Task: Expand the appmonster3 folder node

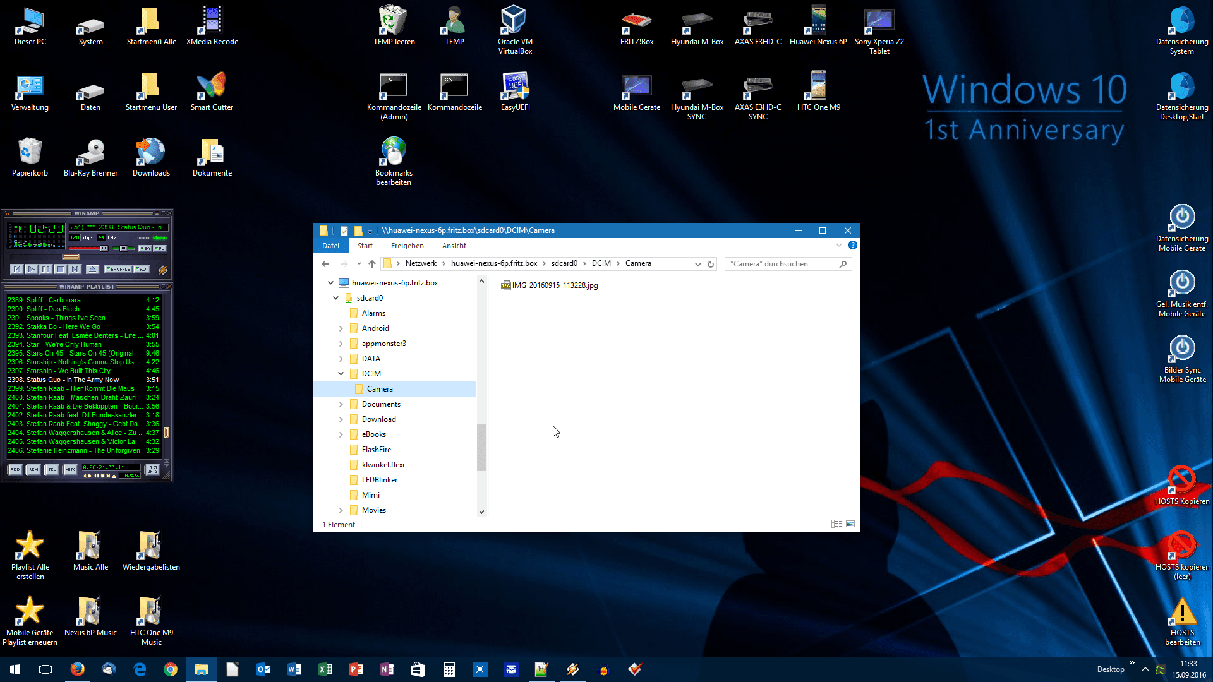Action: 341,344
